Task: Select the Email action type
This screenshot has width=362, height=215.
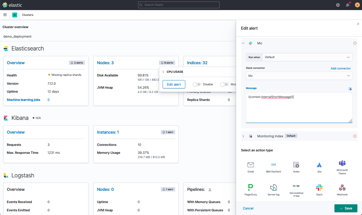Action: (251, 167)
